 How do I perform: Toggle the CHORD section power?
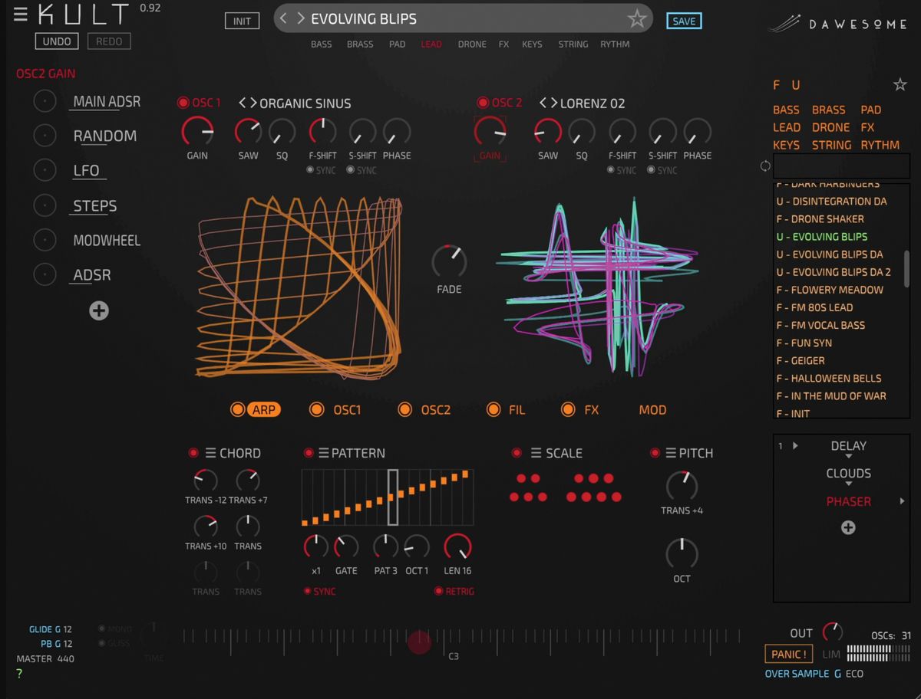click(193, 453)
